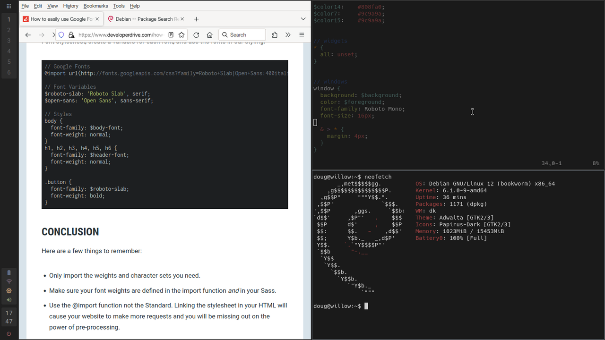
Task: Click 'Make sure your font weights' bullet text
Action: pos(163,291)
